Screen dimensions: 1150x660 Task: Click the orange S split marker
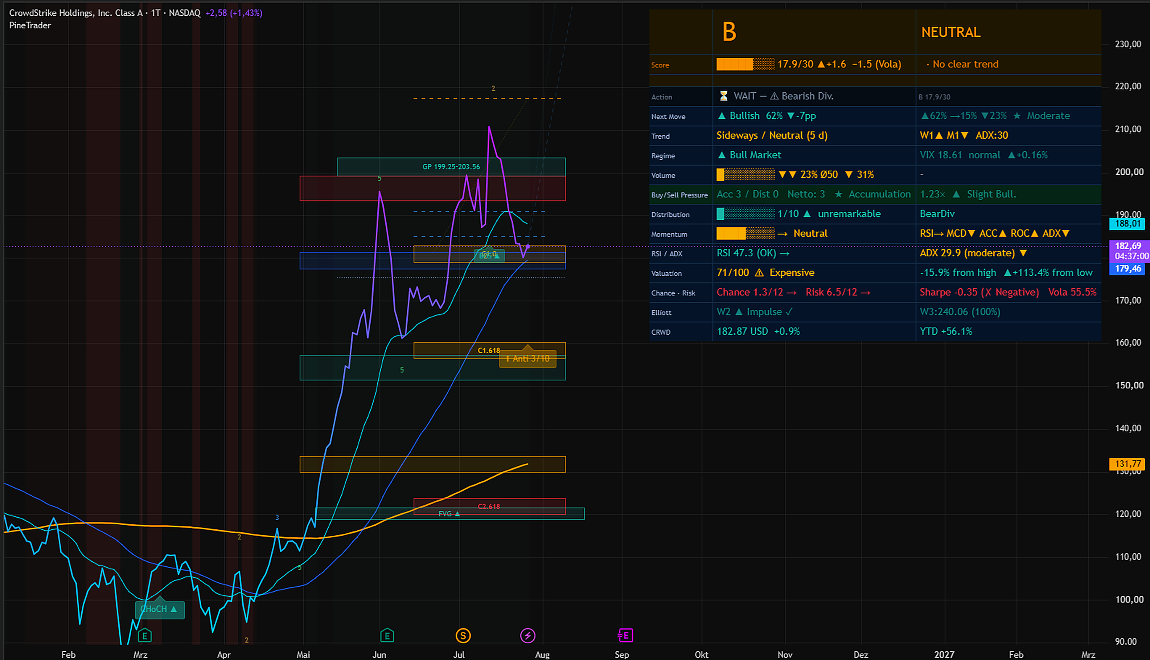tap(463, 636)
